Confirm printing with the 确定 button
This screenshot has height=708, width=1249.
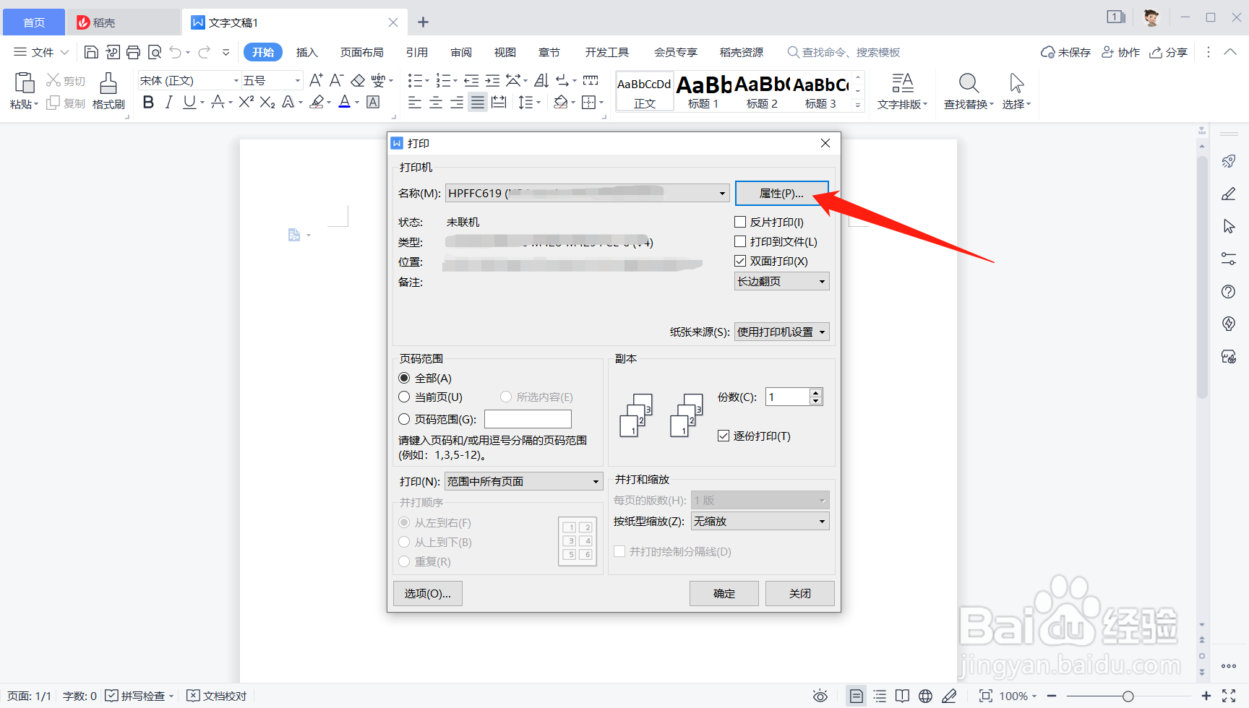coord(724,593)
